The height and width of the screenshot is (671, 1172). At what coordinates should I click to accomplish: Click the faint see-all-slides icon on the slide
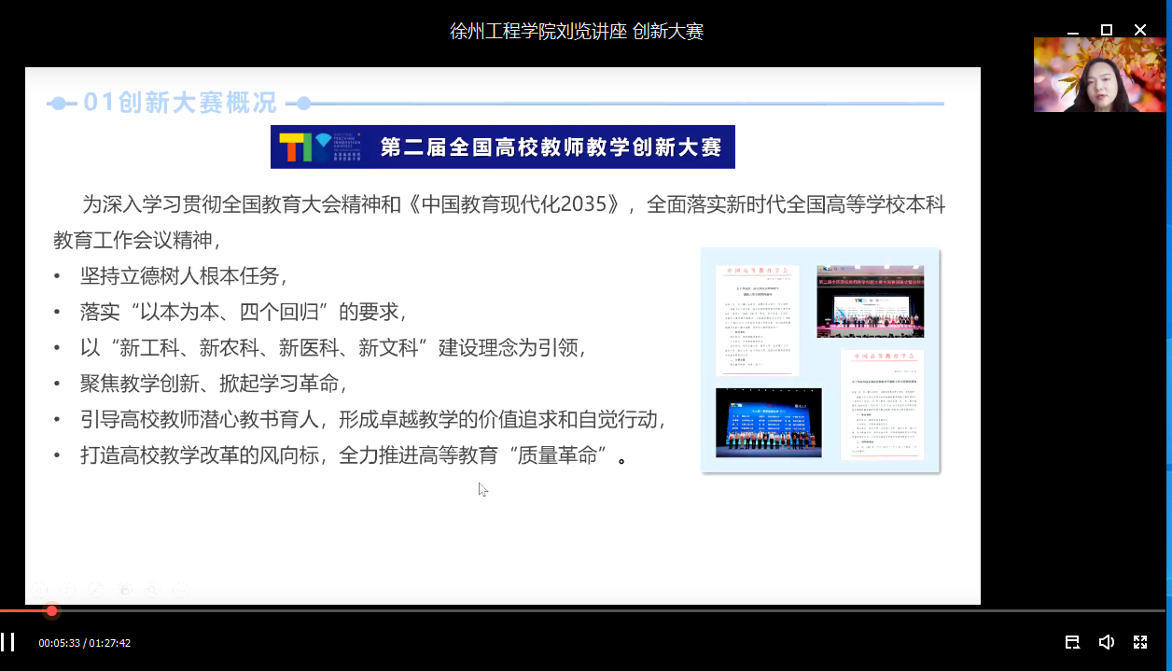tap(125, 590)
